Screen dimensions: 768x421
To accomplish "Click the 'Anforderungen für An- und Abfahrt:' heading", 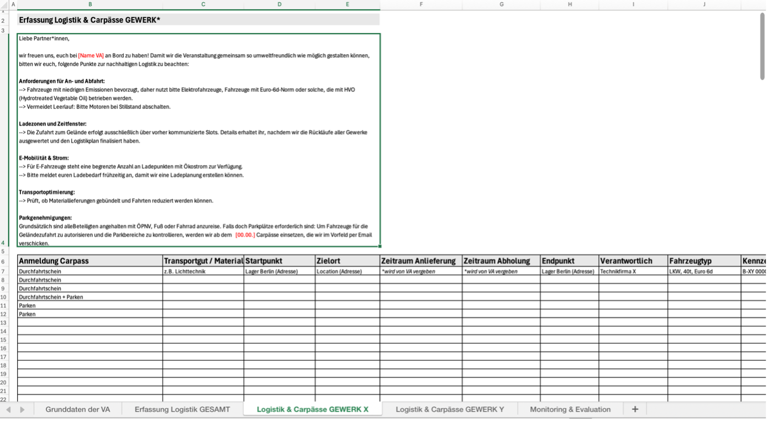I will [62, 81].
